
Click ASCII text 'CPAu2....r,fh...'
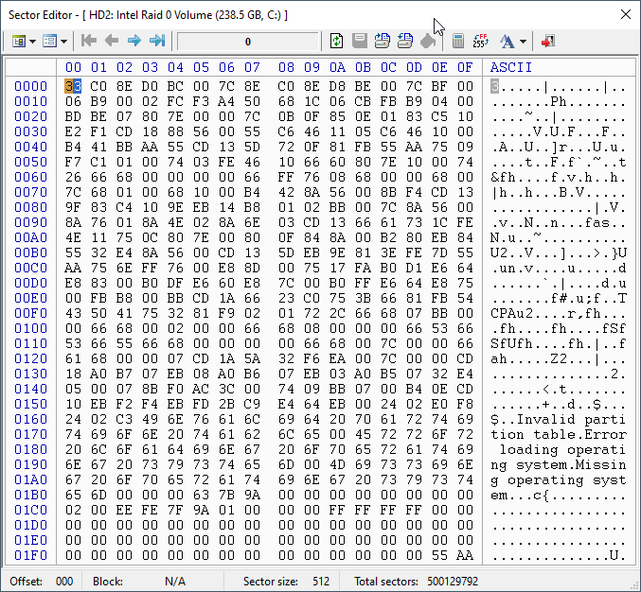click(x=559, y=313)
